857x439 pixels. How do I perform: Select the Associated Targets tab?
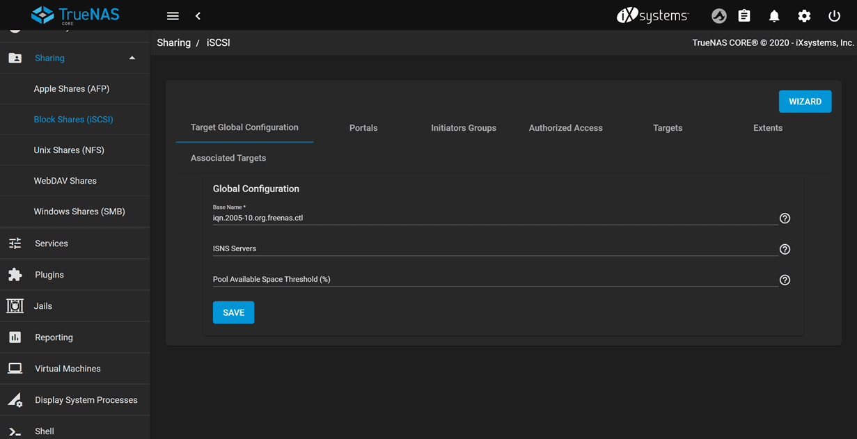point(228,158)
